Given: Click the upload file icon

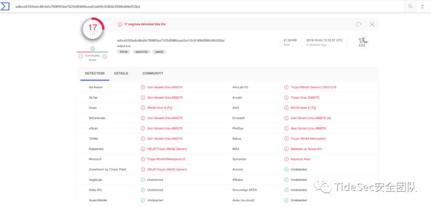Looking at the screenshot, I should (x=422, y=6).
